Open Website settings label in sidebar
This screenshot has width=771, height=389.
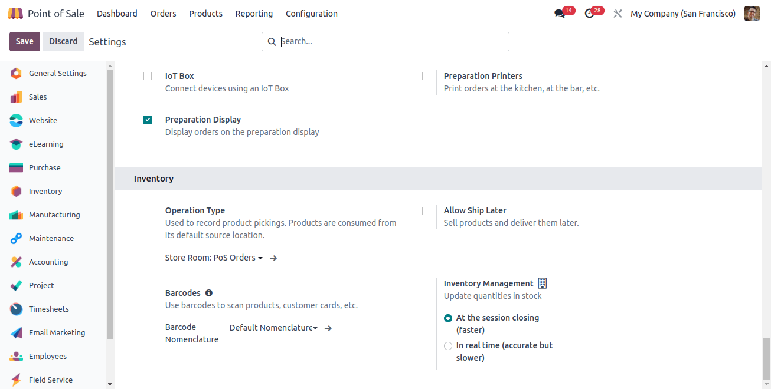[x=43, y=121]
